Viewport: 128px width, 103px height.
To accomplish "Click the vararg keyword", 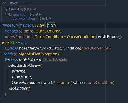I will [11, 31].
